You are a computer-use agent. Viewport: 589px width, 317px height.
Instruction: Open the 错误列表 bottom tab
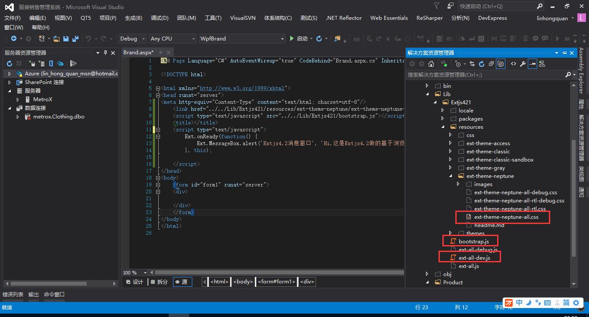click(x=13, y=295)
